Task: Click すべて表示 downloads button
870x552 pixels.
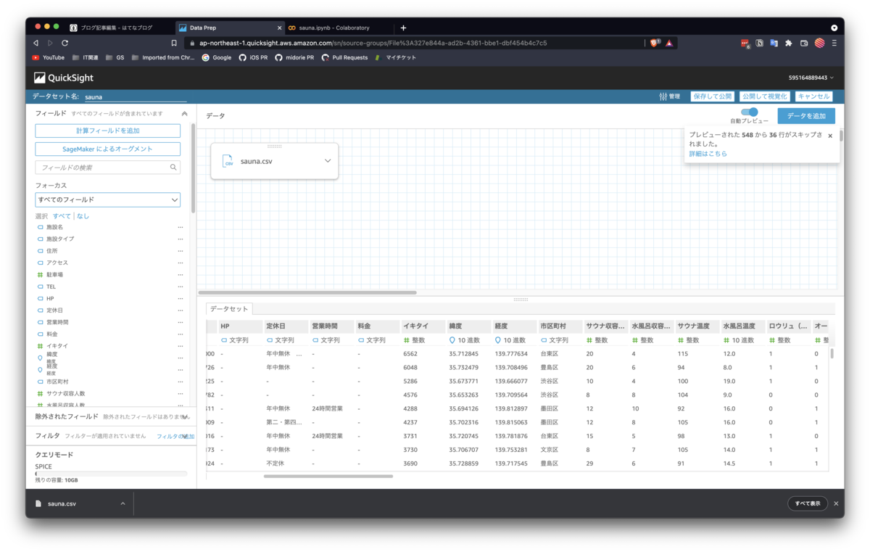Action: 808,503
